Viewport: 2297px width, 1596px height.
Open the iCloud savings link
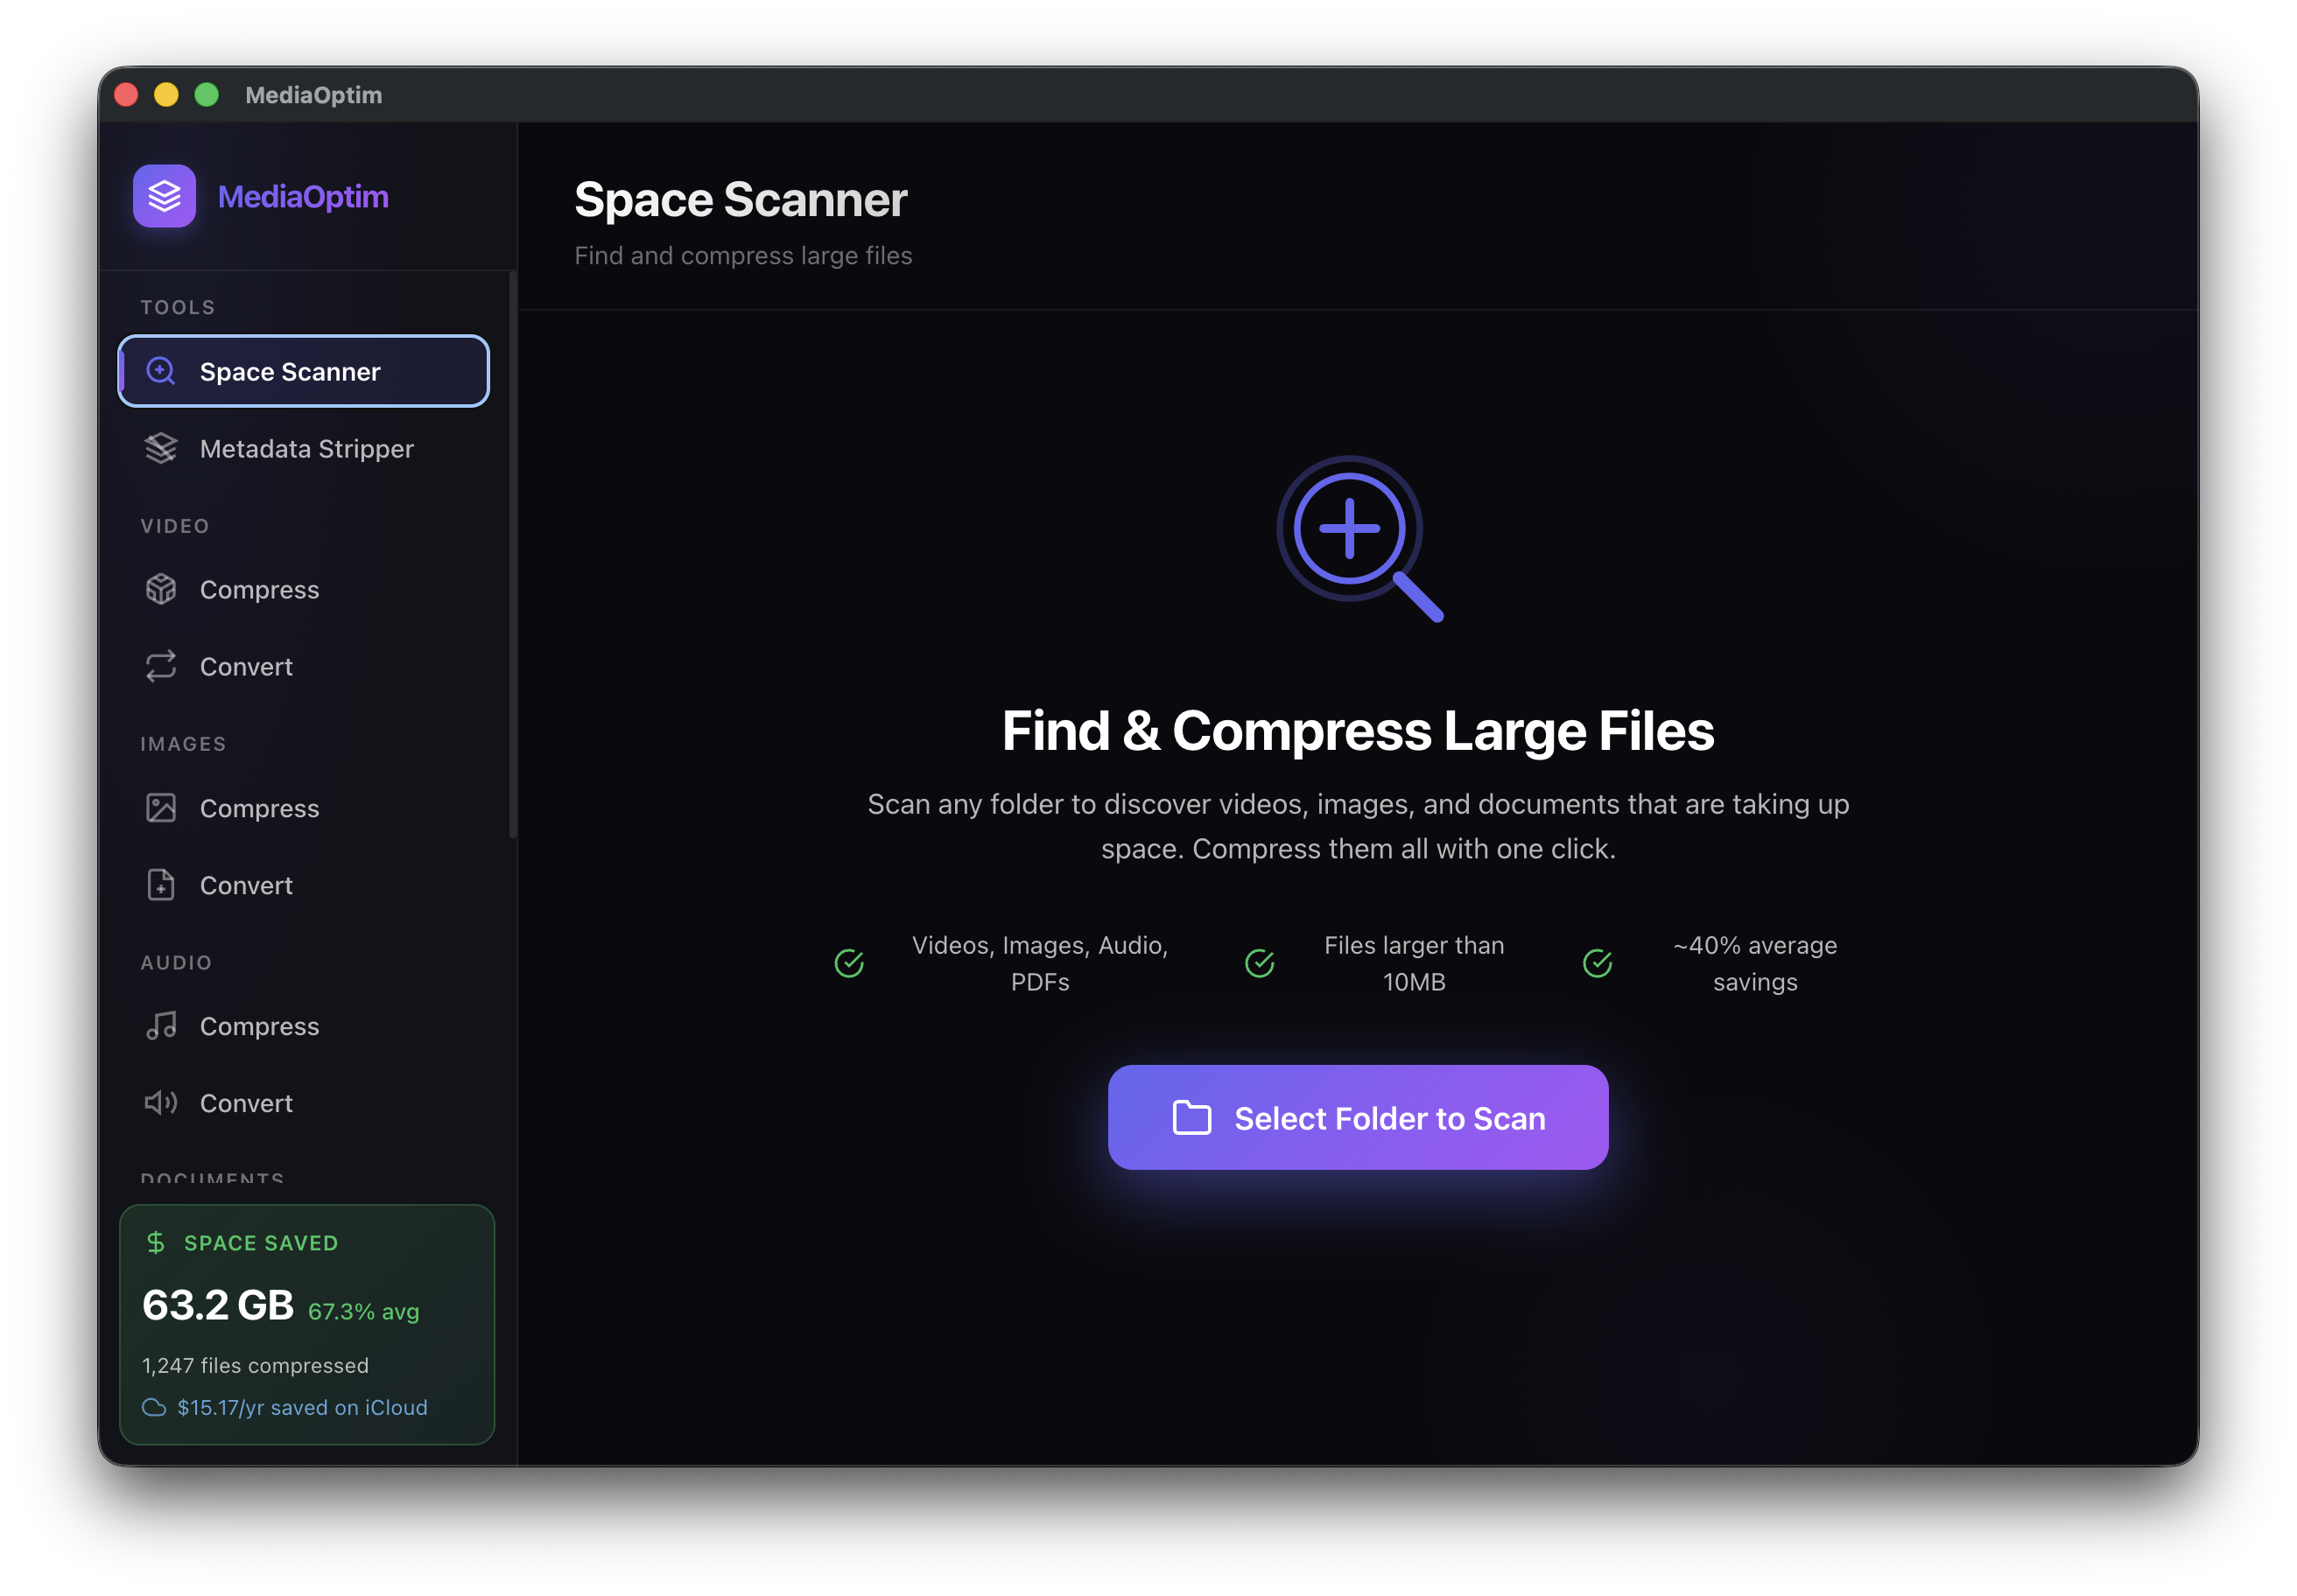point(301,1407)
